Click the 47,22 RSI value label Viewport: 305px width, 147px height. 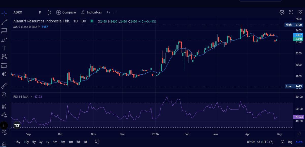point(298,117)
